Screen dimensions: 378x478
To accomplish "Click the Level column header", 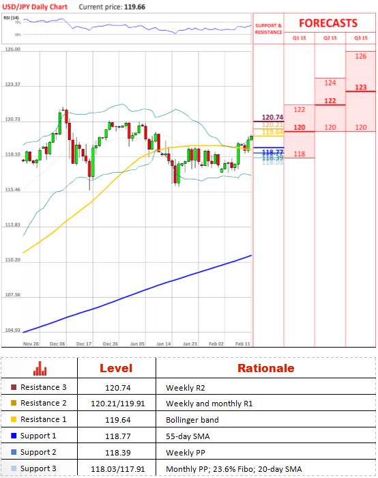I will pyautogui.click(x=116, y=368).
